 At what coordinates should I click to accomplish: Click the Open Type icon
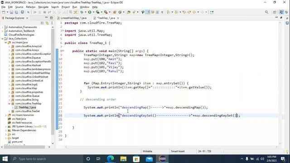click(129, 12)
